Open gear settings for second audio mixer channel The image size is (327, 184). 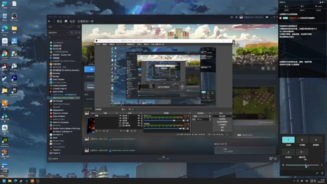(188, 129)
